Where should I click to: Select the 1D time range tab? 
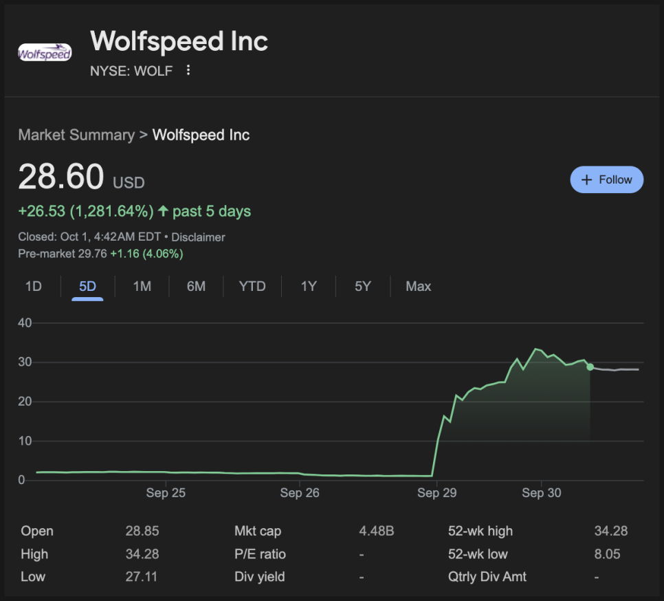tap(33, 286)
